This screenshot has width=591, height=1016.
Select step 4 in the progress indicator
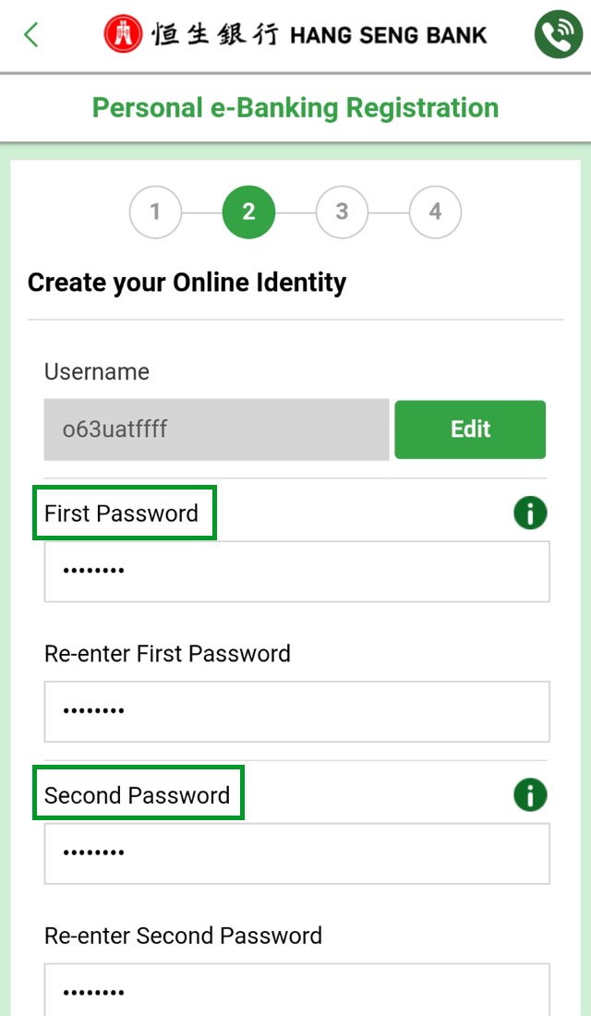point(435,212)
